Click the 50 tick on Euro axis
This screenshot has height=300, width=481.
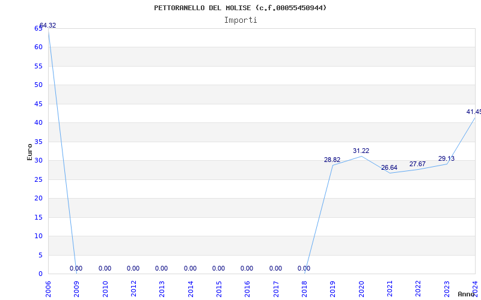pos(38,85)
